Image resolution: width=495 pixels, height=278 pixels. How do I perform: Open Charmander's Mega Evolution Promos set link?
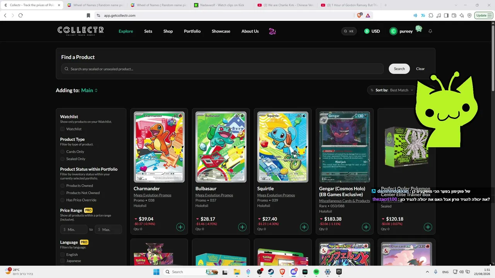(x=152, y=195)
